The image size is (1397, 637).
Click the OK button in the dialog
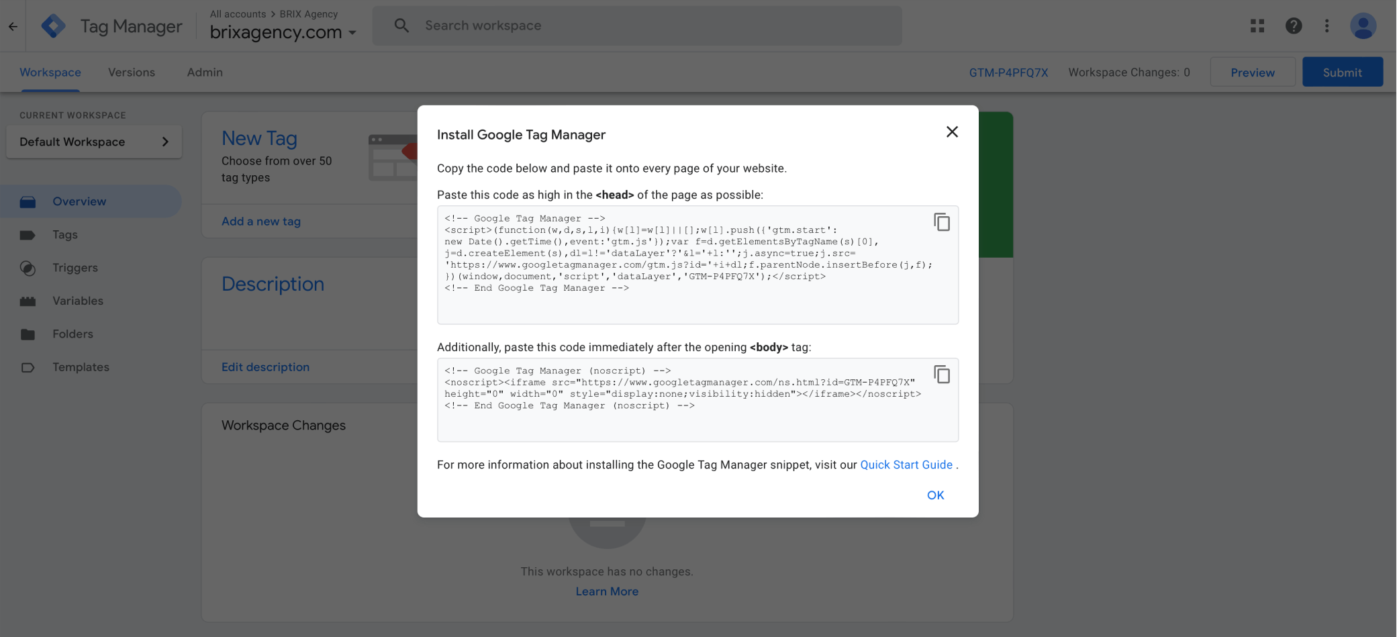(935, 495)
